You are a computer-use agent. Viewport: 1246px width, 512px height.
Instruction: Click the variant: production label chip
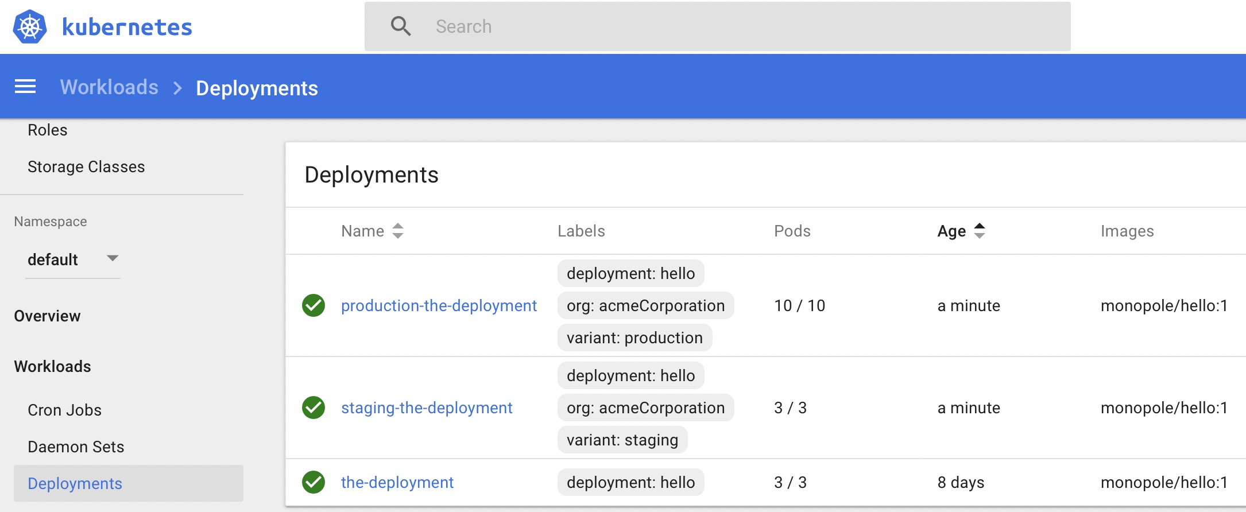click(635, 338)
